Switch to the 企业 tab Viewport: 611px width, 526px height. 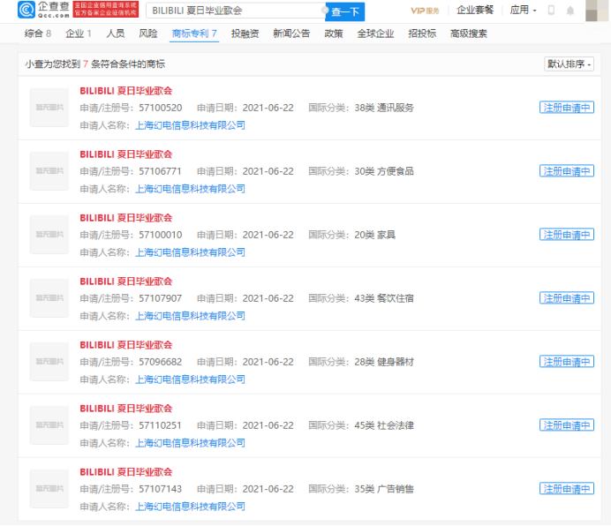[79, 34]
